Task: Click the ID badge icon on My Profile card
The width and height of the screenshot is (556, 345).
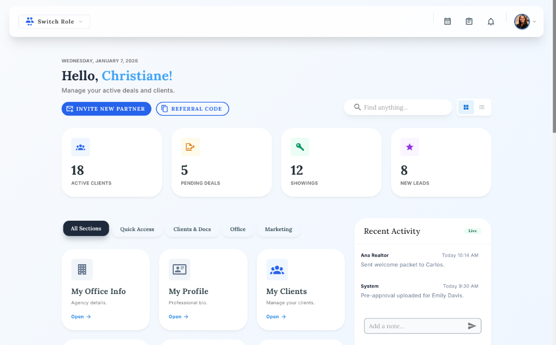Action: tap(179, 269)
